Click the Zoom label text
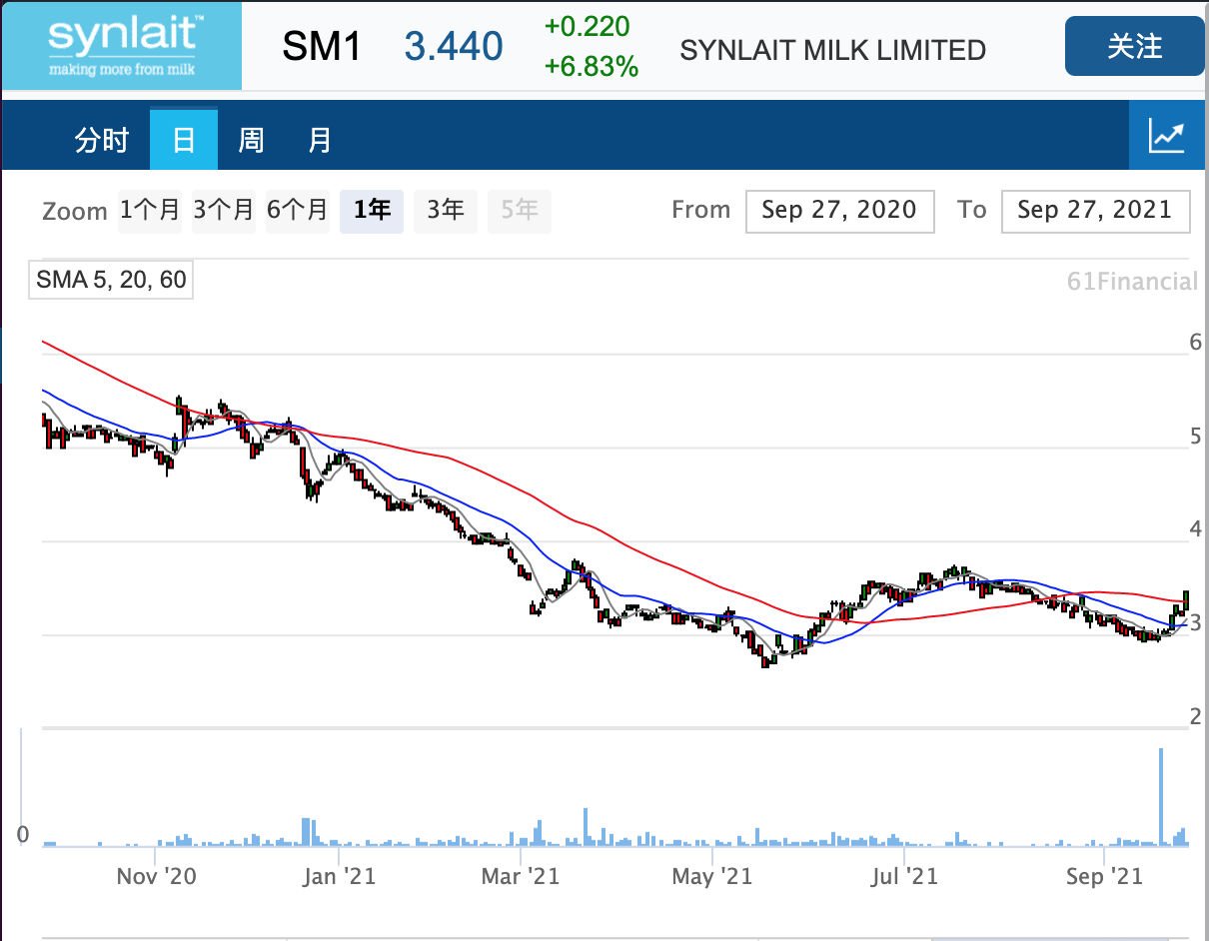Image resolution: width=1209 pixels, height=941 pixels. (x=75, y=212)
